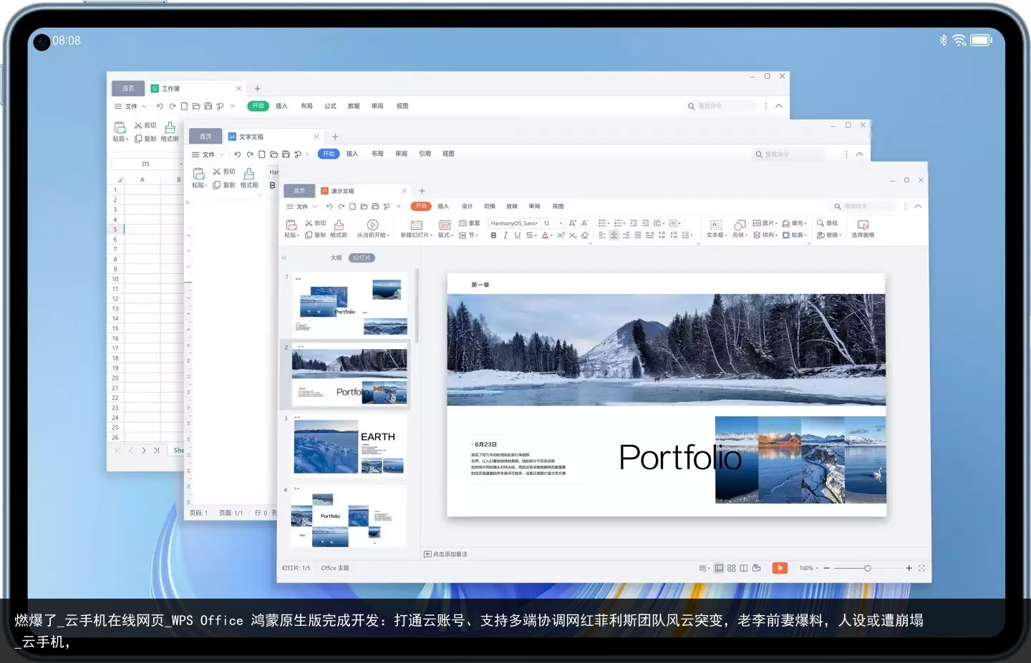The height and width of the screenshot is (663, 1031).
Task: Underline text using the presentation ribbon
Action: pos(518,235)
